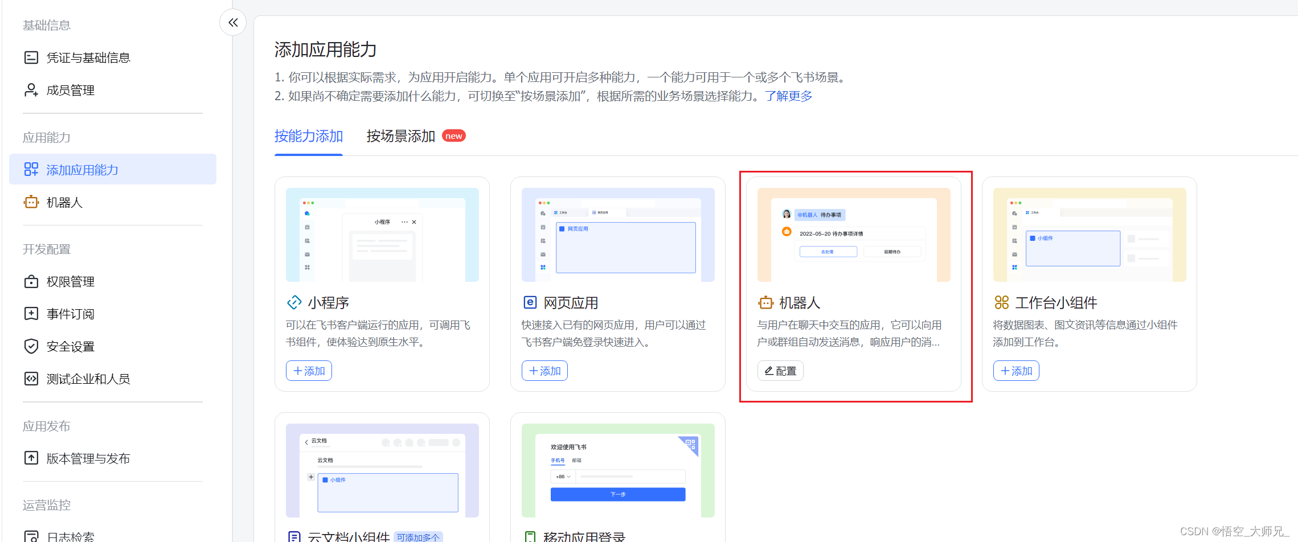Switch to 按能力添加 tab

(309, 136)
